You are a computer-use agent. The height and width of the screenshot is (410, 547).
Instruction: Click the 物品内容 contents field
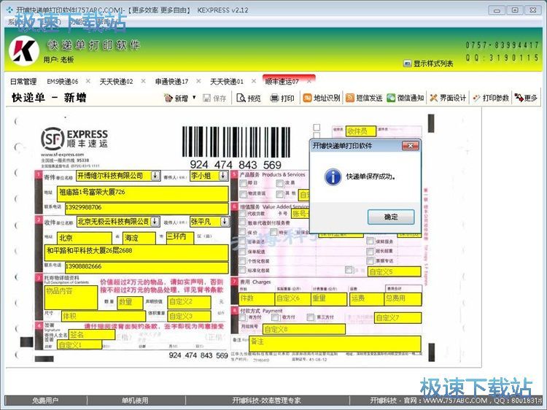coord(71,298)
